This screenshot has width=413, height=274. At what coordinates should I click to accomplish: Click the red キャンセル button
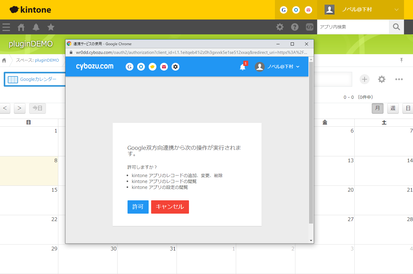coord(170,207)
